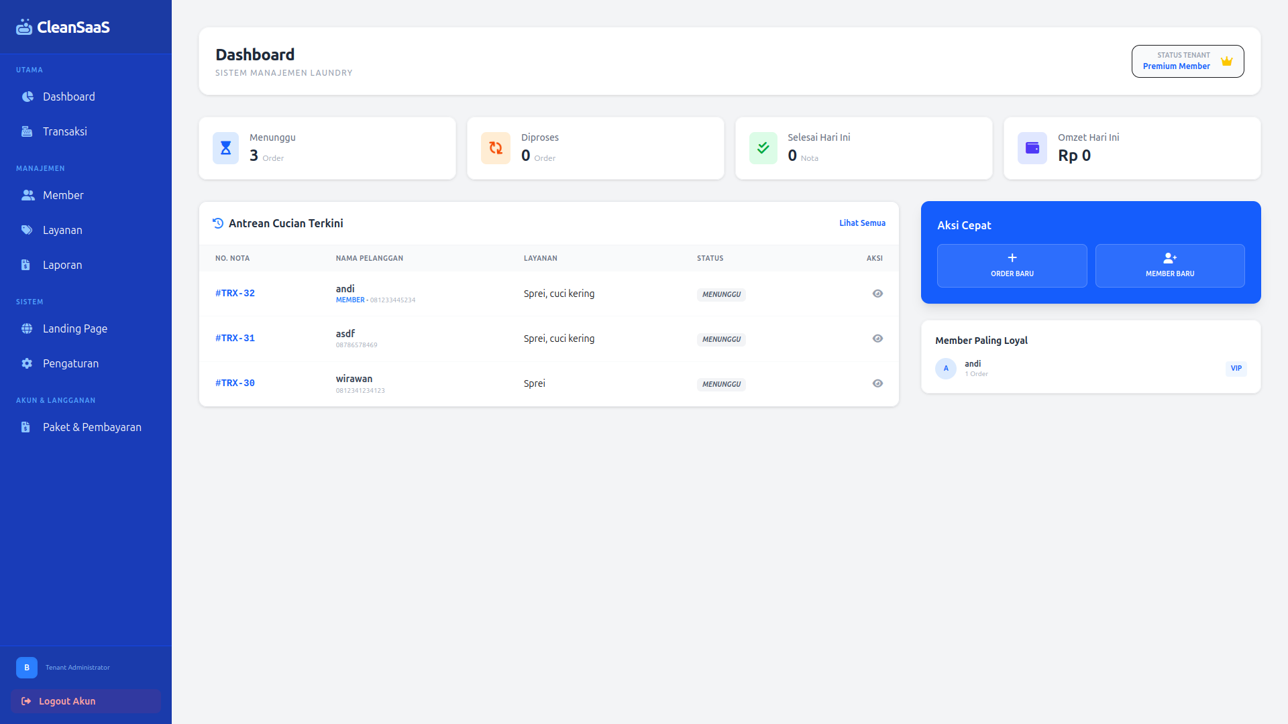Click the Layanan tag icon in sidebar
The width and height of the screenshot is (1288, 724).
tap(27, 230)
